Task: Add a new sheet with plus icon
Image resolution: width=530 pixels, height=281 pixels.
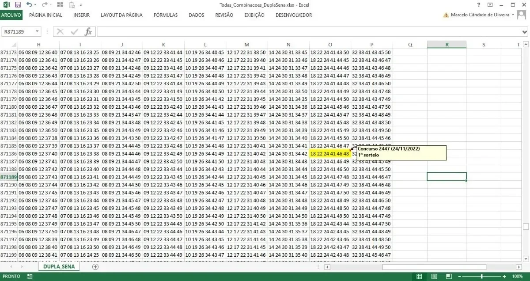Action: pos(95,267)
